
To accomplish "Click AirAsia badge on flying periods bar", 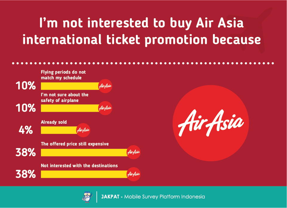I will [x=105, y=86].
